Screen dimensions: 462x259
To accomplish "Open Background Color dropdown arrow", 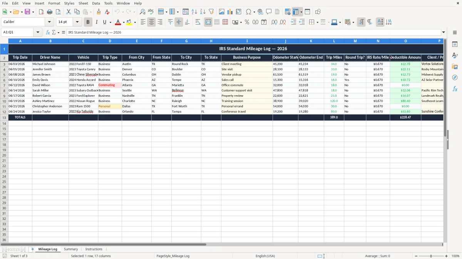I will pos(135,22).
